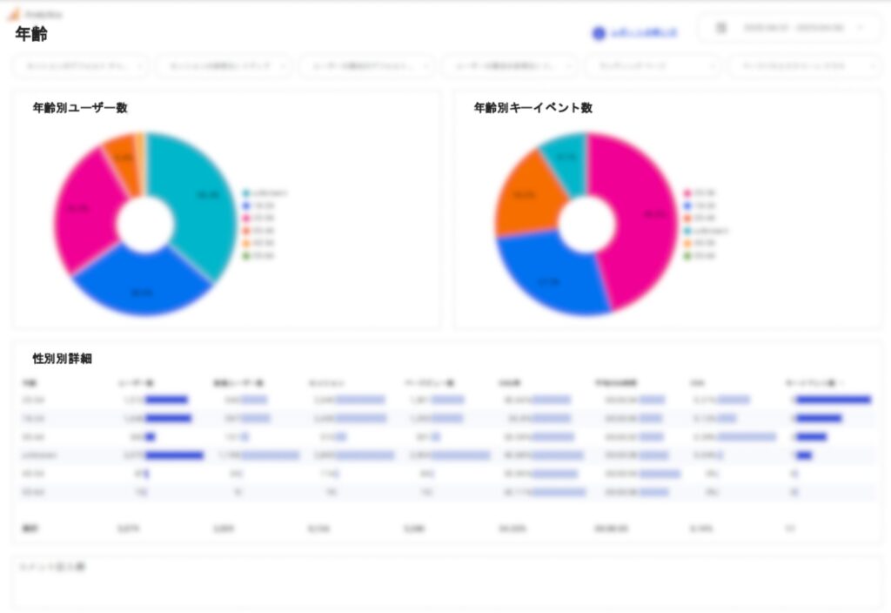
Task: Click the pink legend dot in key events chart
Action: (687, 193)
